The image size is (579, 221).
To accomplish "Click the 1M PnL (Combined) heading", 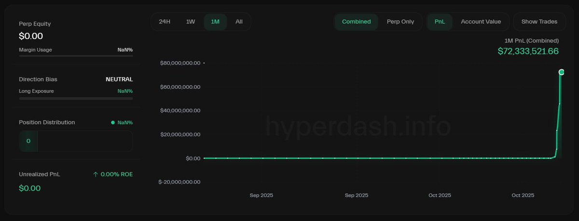I will (x=532, y=40).
